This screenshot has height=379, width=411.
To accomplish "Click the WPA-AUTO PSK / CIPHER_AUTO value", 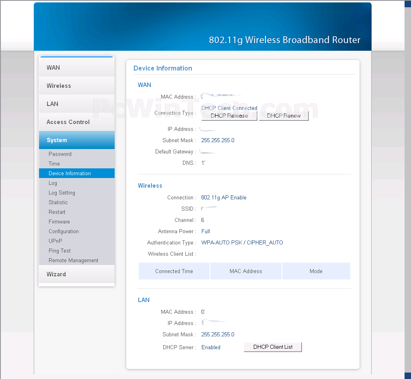I will click(x=242, y=243).
